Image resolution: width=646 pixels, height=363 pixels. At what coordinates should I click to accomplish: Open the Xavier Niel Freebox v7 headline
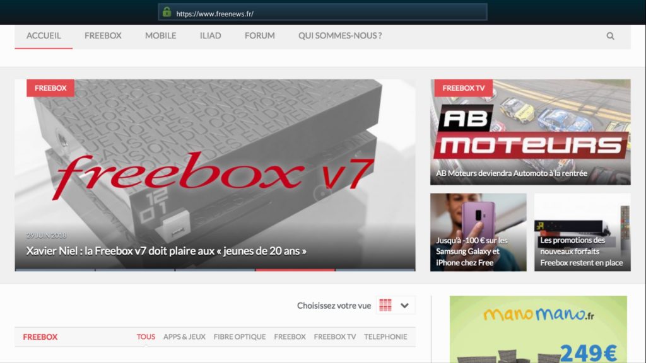[166, 251]
